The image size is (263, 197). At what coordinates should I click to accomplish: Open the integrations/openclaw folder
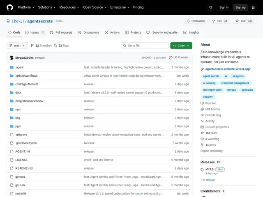coord(29,101)
